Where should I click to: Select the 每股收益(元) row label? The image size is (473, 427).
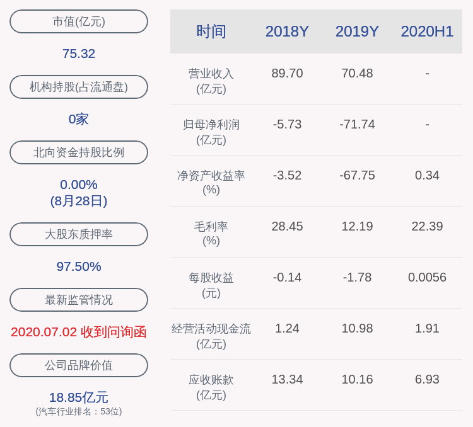(211, 285)
